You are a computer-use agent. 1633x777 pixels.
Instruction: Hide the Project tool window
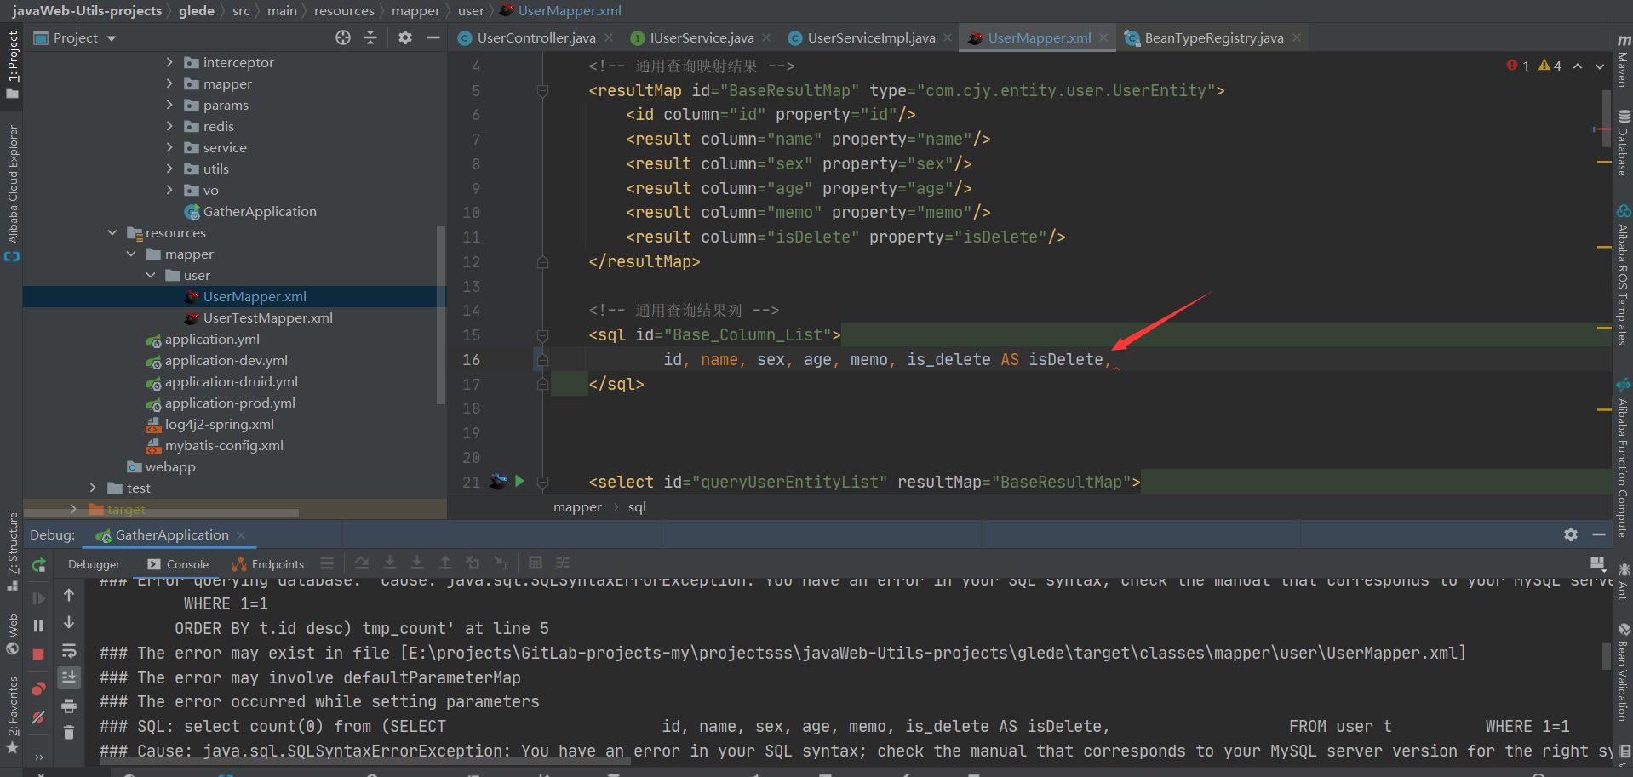click(x=433, y=37)
